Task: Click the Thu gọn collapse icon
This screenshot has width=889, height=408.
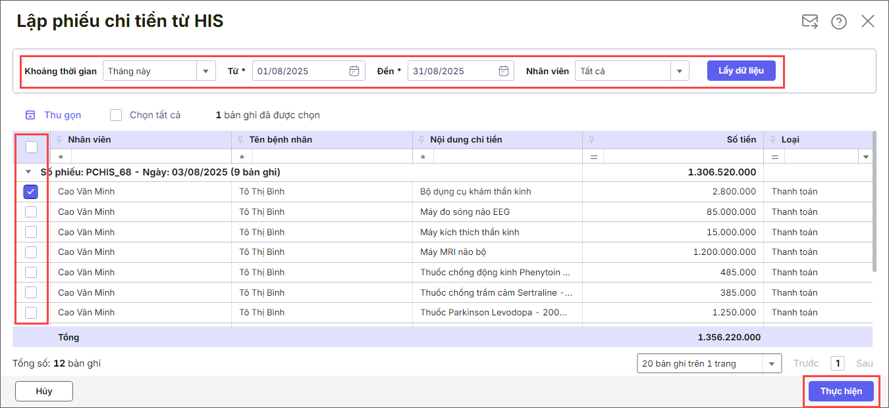Action: (30, 115)
